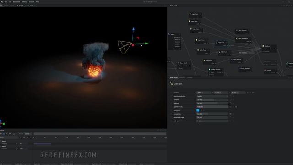Click the Position X value field
The height and width of the screenshot is (165, 293).
point(204,93)
